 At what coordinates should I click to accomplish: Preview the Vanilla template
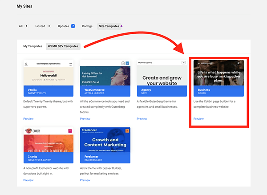pos(28,119)
